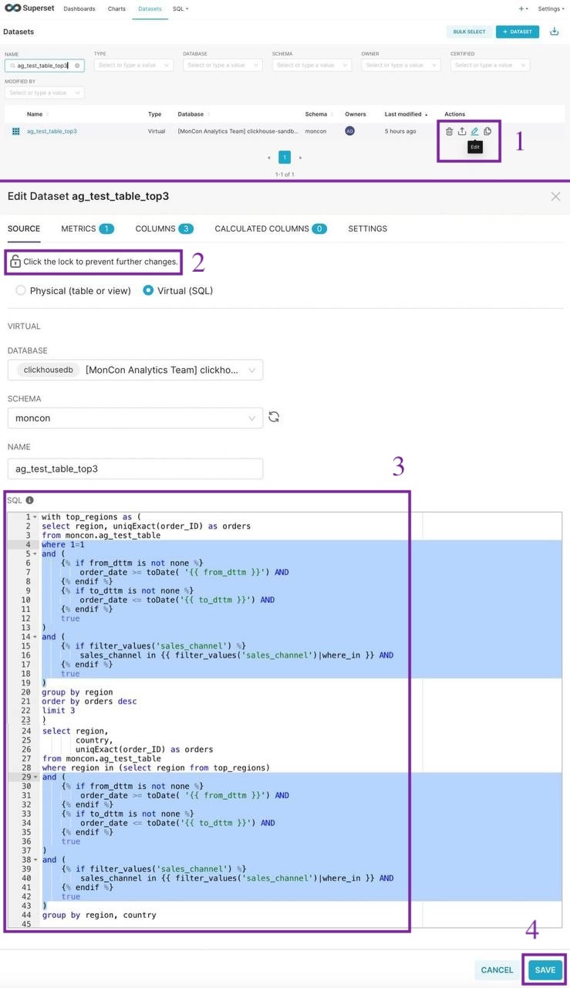The image size is (570, 988).
Task: Click 'limit 3' line in SQL editor
Action: pos(59,711)
